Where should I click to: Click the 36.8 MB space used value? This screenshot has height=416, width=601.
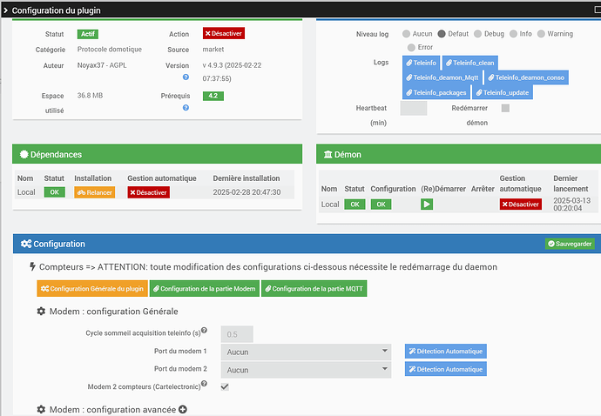90,96
